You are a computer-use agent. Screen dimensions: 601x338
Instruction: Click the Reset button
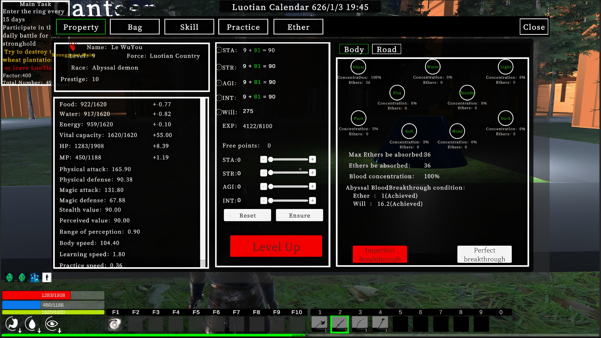247,215
